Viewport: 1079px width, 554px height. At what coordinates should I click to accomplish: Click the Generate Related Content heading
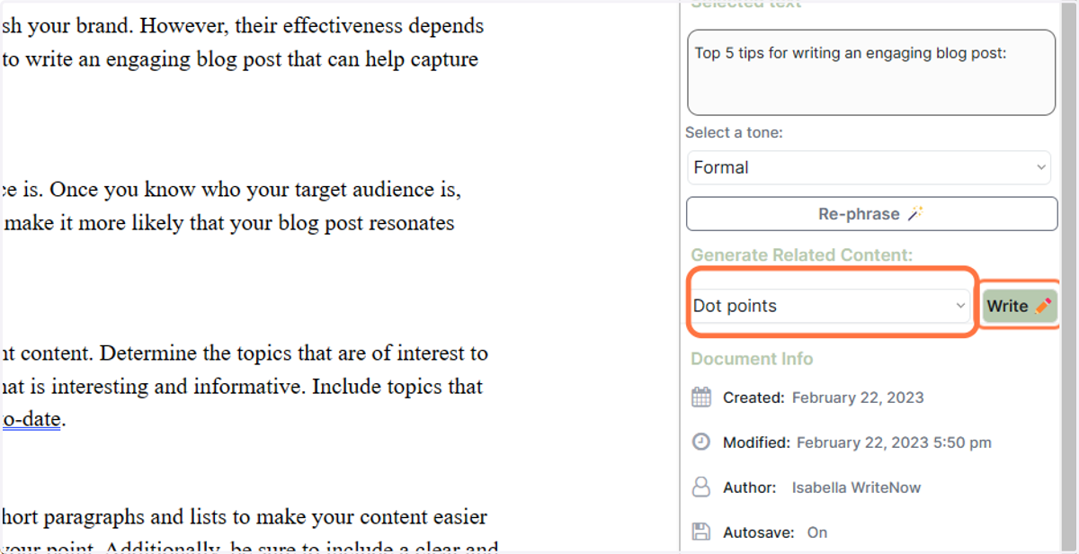[801, 255]
